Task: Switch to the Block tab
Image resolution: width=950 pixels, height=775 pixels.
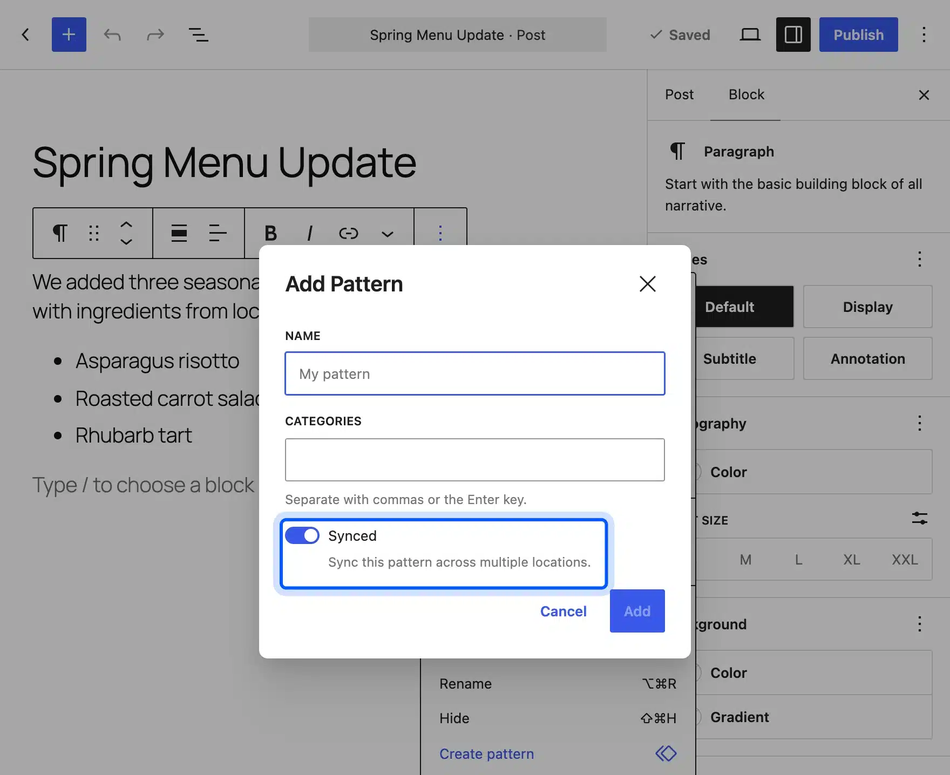Action: click(747, 95)
